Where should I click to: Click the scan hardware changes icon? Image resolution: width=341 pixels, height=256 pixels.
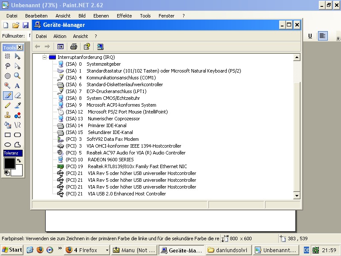coord(100,47)
